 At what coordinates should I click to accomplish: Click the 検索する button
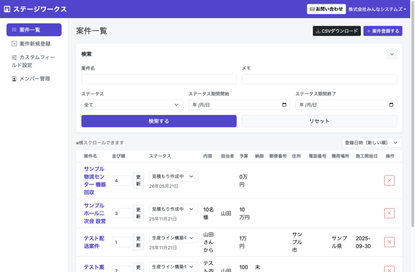[159, 121]
